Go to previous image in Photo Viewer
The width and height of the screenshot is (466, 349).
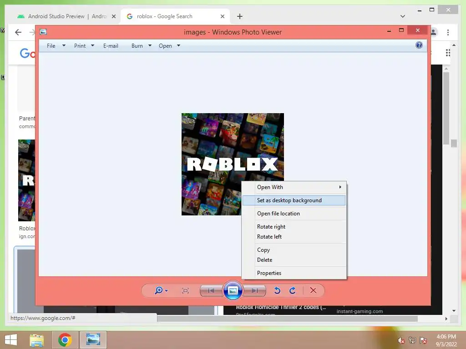(211, 290)
